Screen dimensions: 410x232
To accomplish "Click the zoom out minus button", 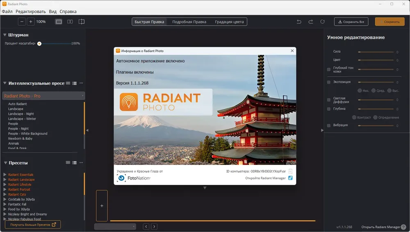I will [x=22, y=22].
